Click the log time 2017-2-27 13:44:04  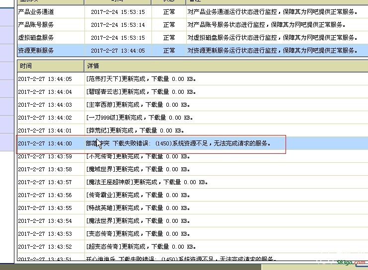(45, 92)
